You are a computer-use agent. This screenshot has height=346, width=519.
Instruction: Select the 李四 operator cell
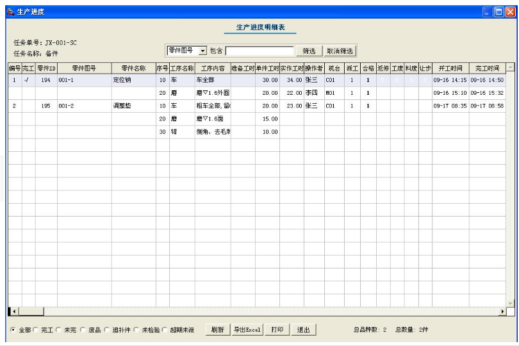click(x=314, y=93)
